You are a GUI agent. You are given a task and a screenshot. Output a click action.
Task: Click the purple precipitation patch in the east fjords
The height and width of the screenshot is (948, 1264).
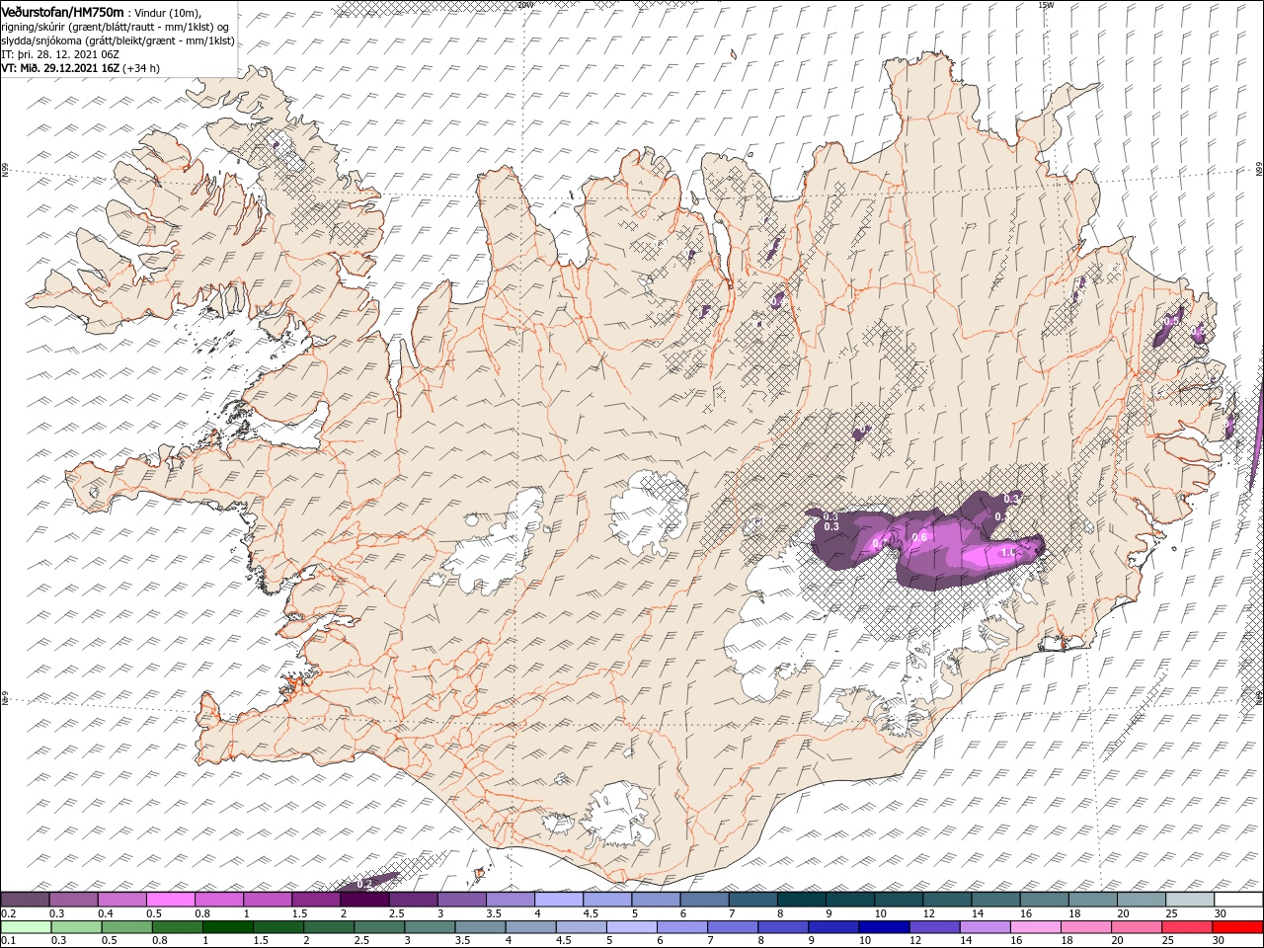[1169, 328]
